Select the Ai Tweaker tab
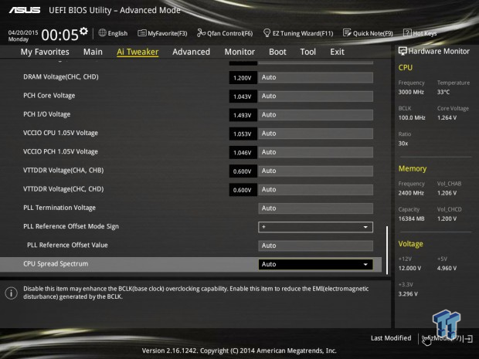Viewport: 479px width, 359px height. (138, 52)
